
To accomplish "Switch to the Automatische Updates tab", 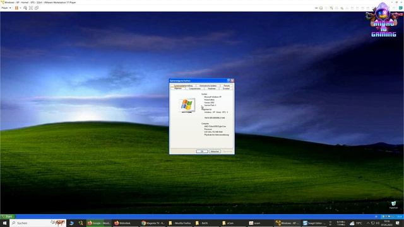I will point(208,86).
